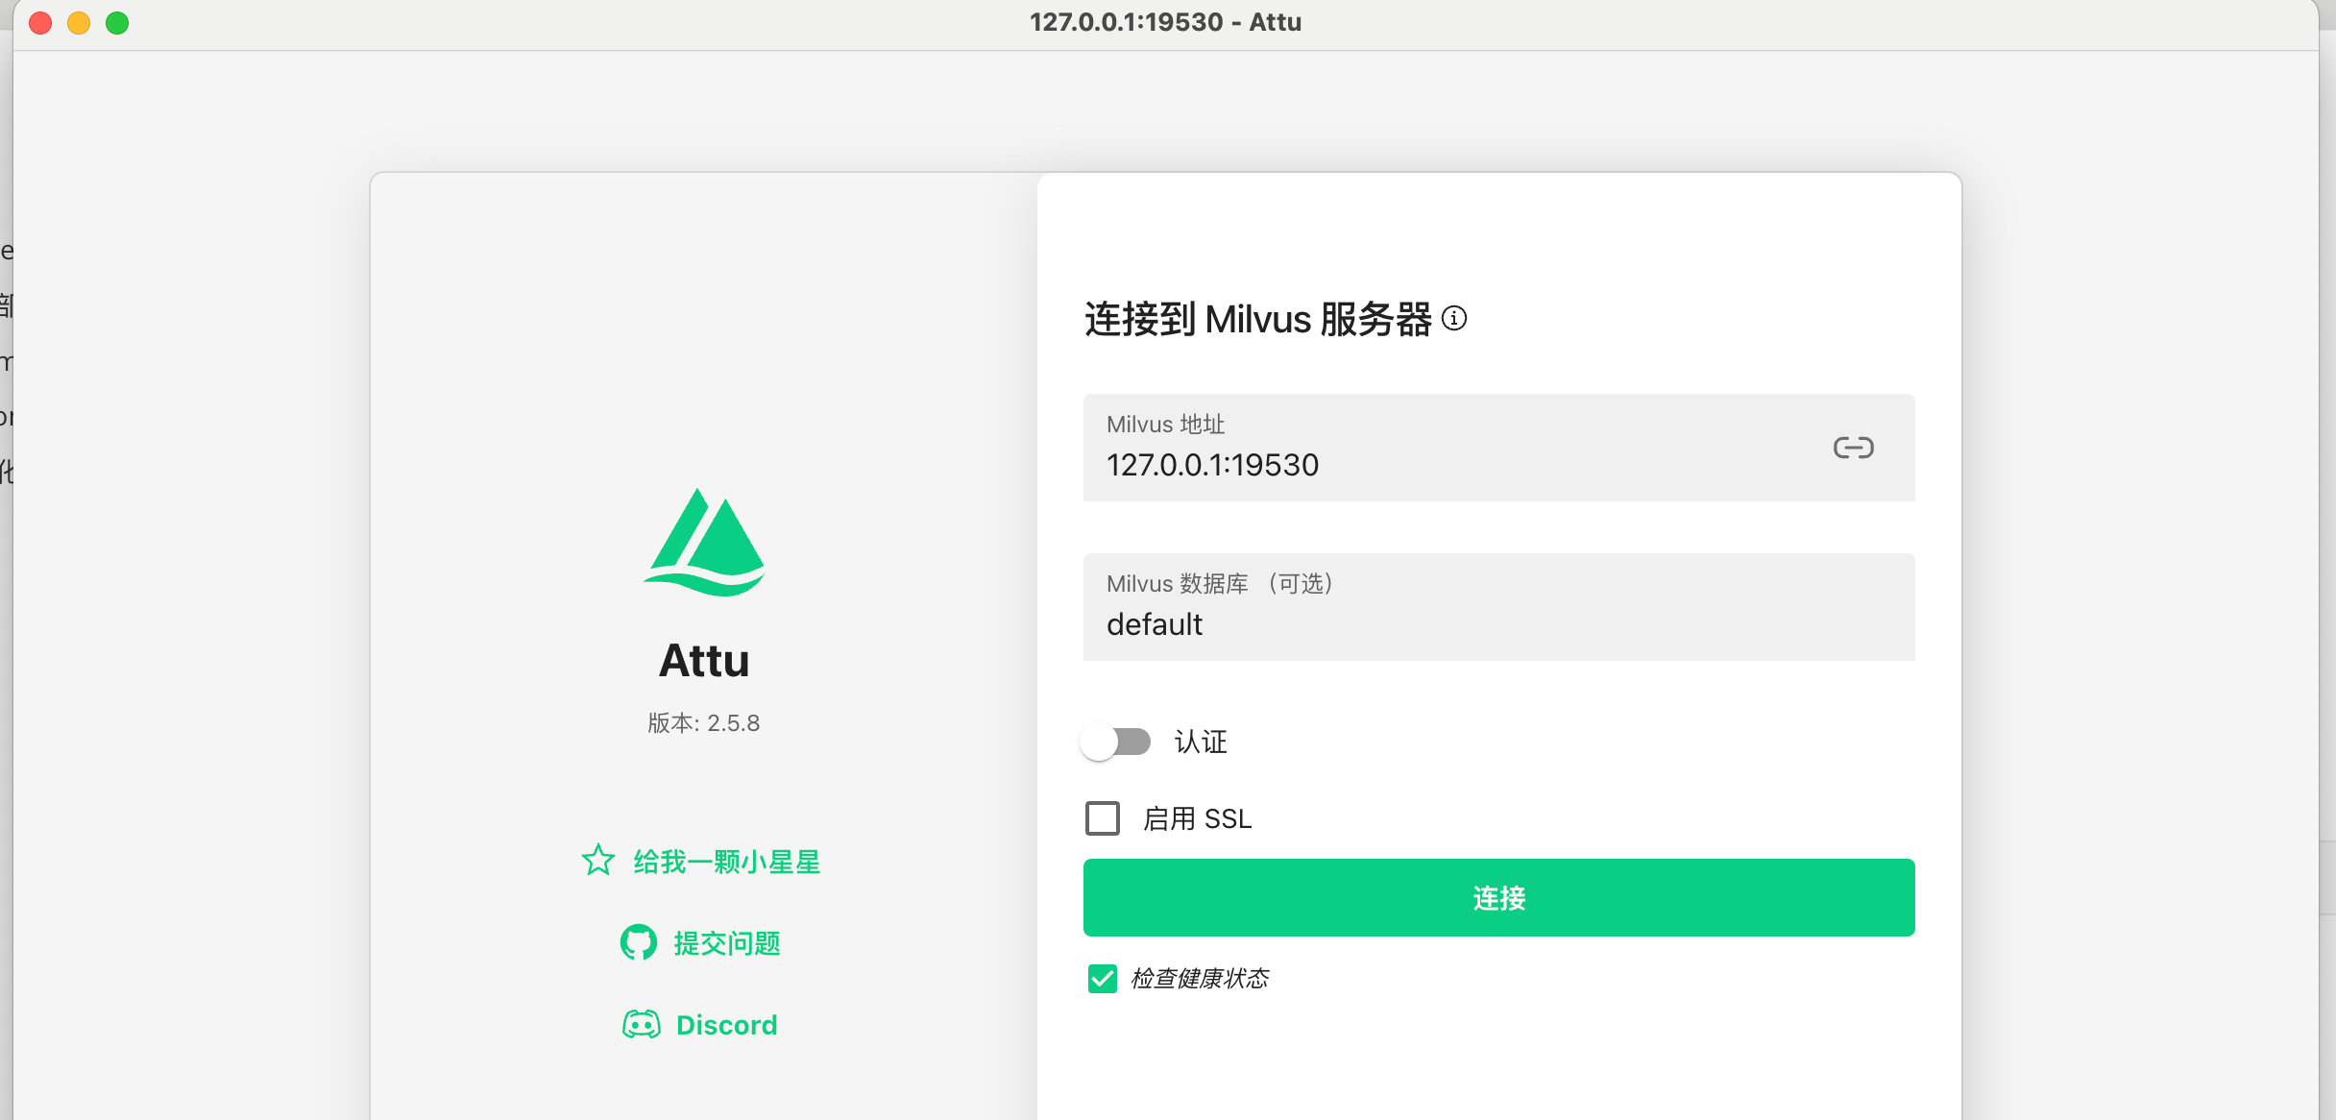Focus the Milvus 数据库 input field
This screenshot has height=1120, width=2336.
click(1499, 607)
